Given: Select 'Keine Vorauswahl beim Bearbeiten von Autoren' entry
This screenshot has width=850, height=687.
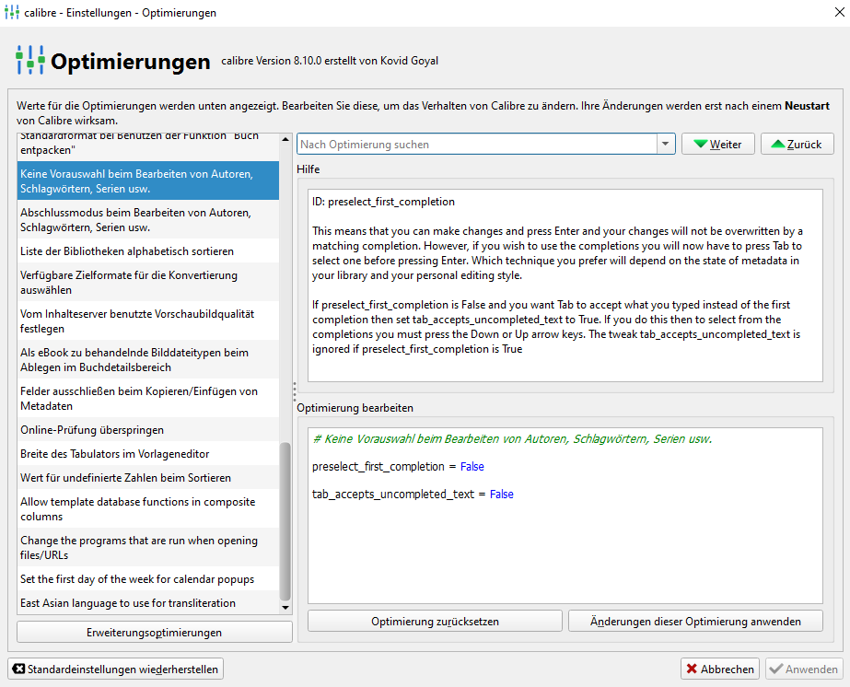Looking at the screenshot, I should 148,181.
